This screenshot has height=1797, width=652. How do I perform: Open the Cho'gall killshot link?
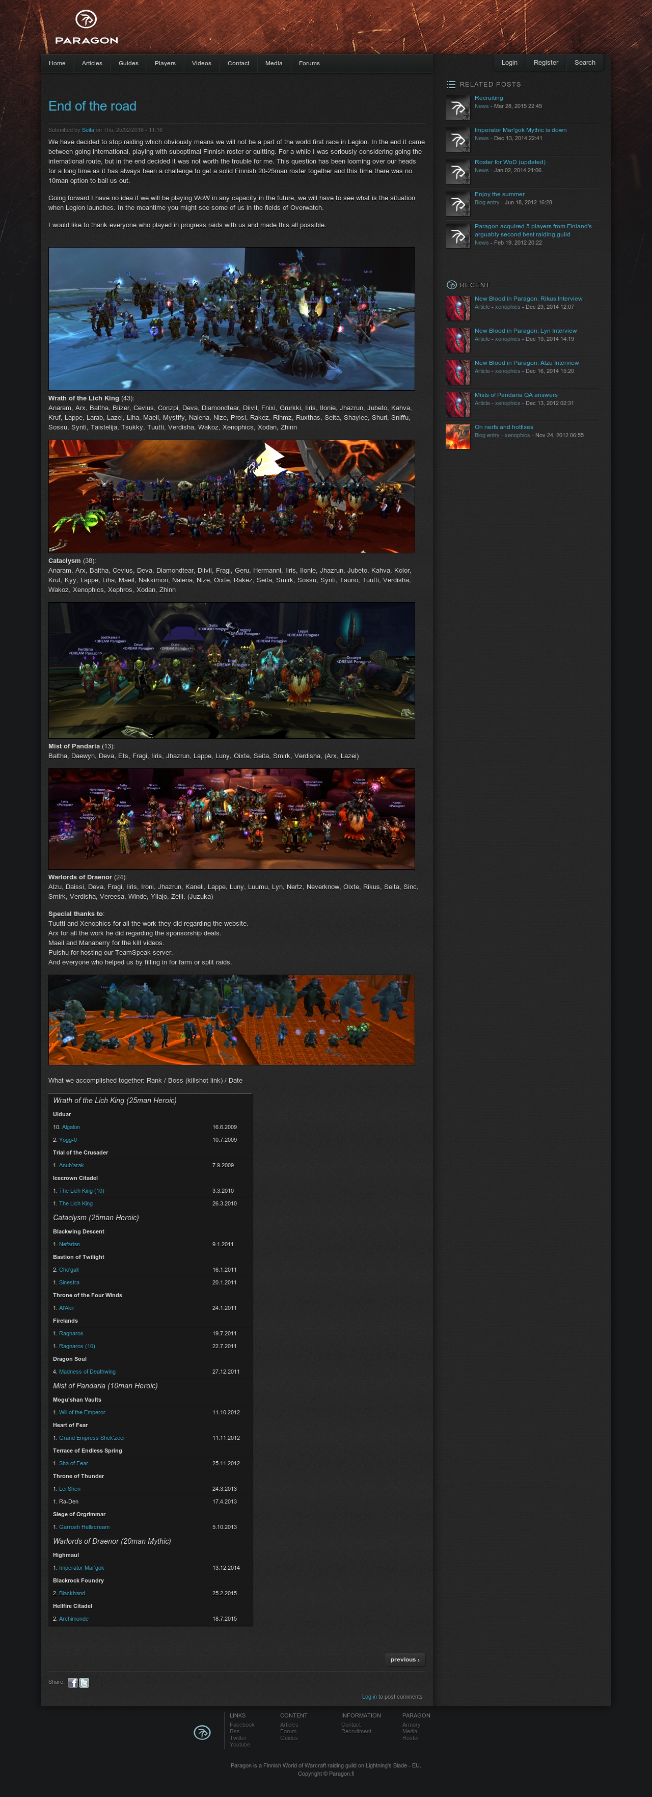(69, 1270)
